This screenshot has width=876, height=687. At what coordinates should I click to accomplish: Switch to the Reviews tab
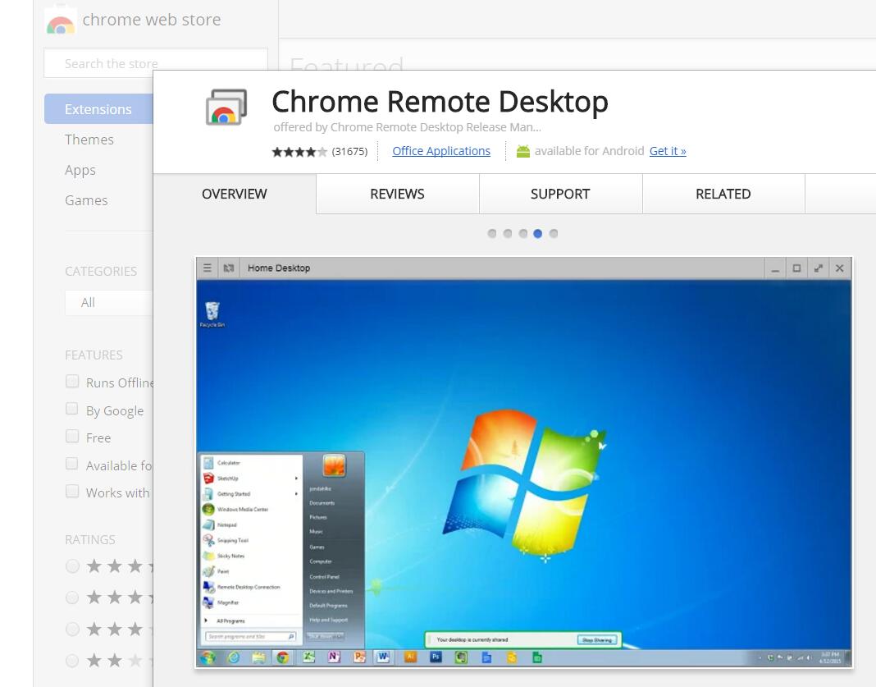coord(397,194)
